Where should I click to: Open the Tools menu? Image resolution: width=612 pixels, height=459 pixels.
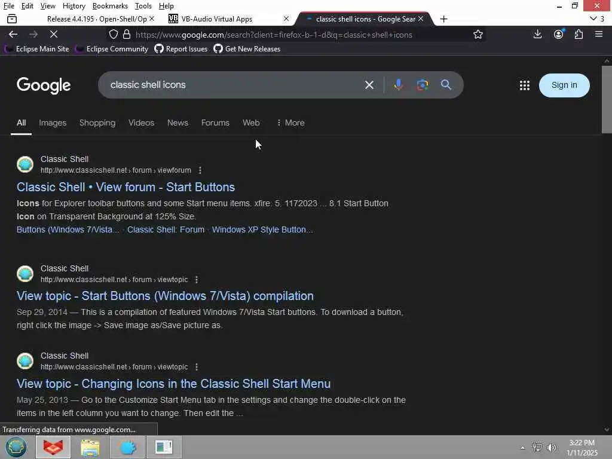click(143, 6)
